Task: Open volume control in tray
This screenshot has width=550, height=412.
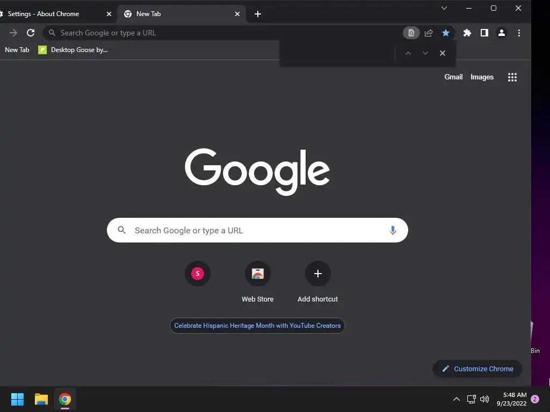Action: pos(484,399)
